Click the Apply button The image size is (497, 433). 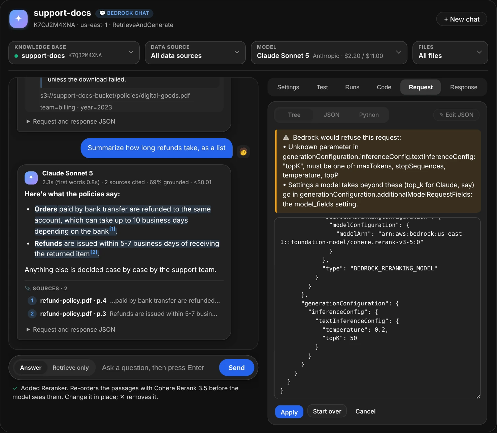click(x=289, y=412)
